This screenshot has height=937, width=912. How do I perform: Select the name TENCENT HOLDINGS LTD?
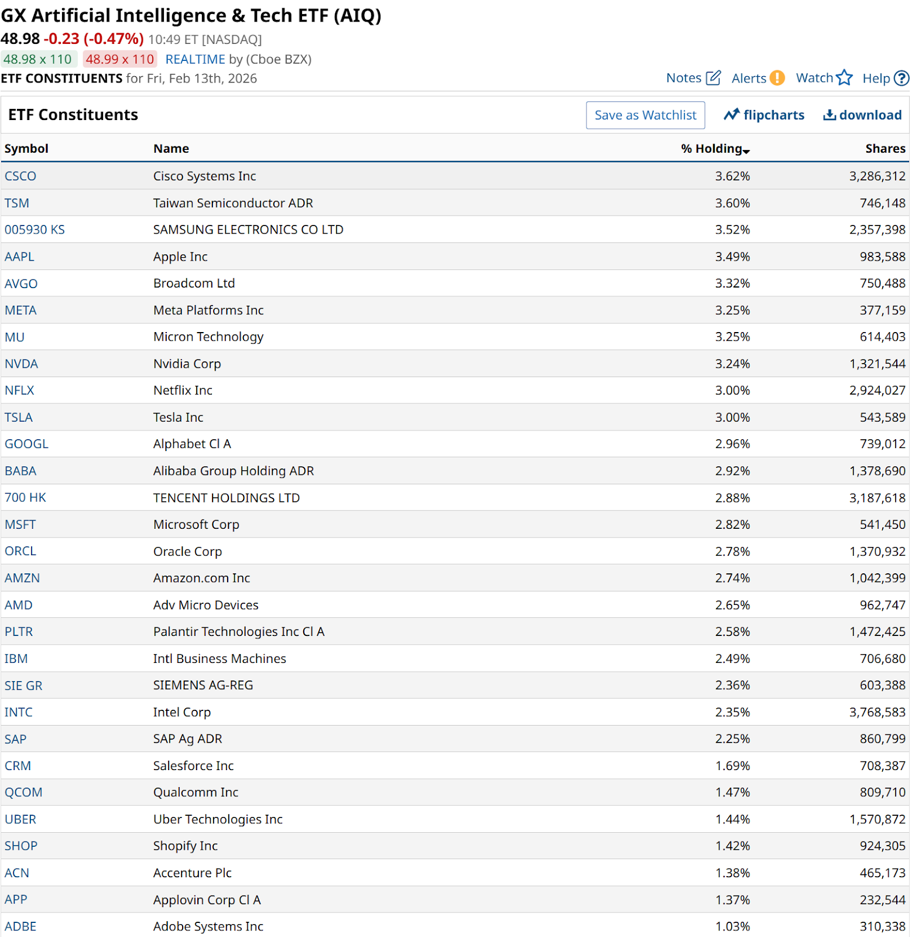227,498
